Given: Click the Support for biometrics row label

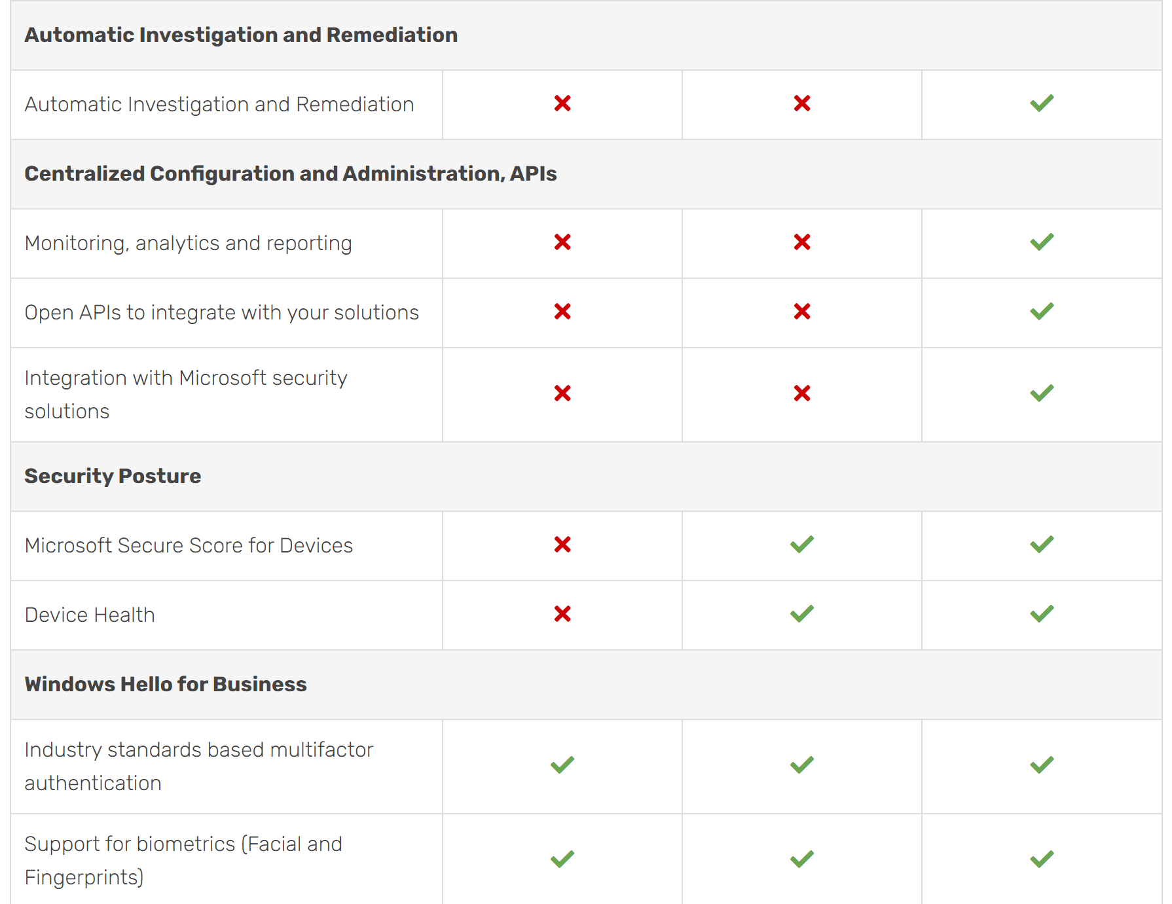Looking at the screenshot, I should click(x=183, y=860).
